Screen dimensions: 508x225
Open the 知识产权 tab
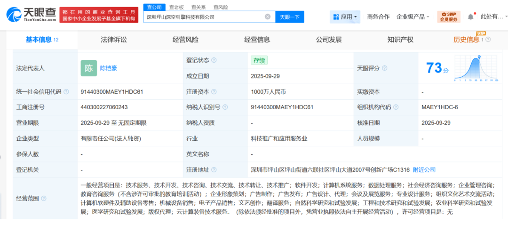(x=400, y=40)
